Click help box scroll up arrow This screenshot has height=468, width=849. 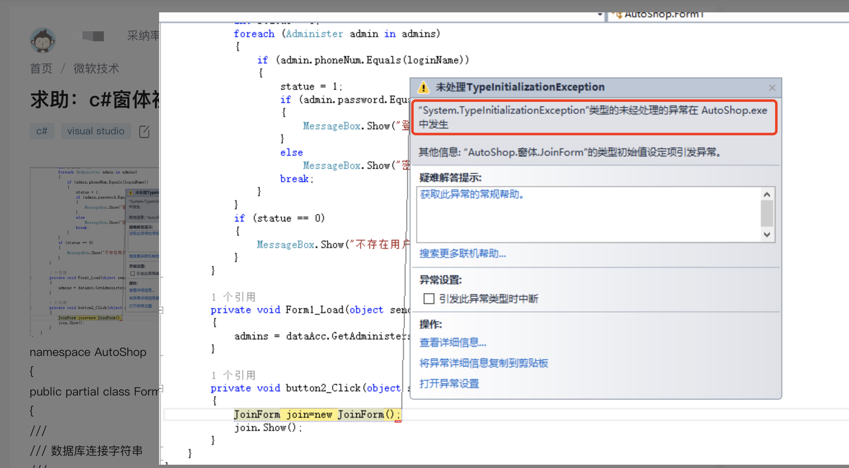pos(767,194)
